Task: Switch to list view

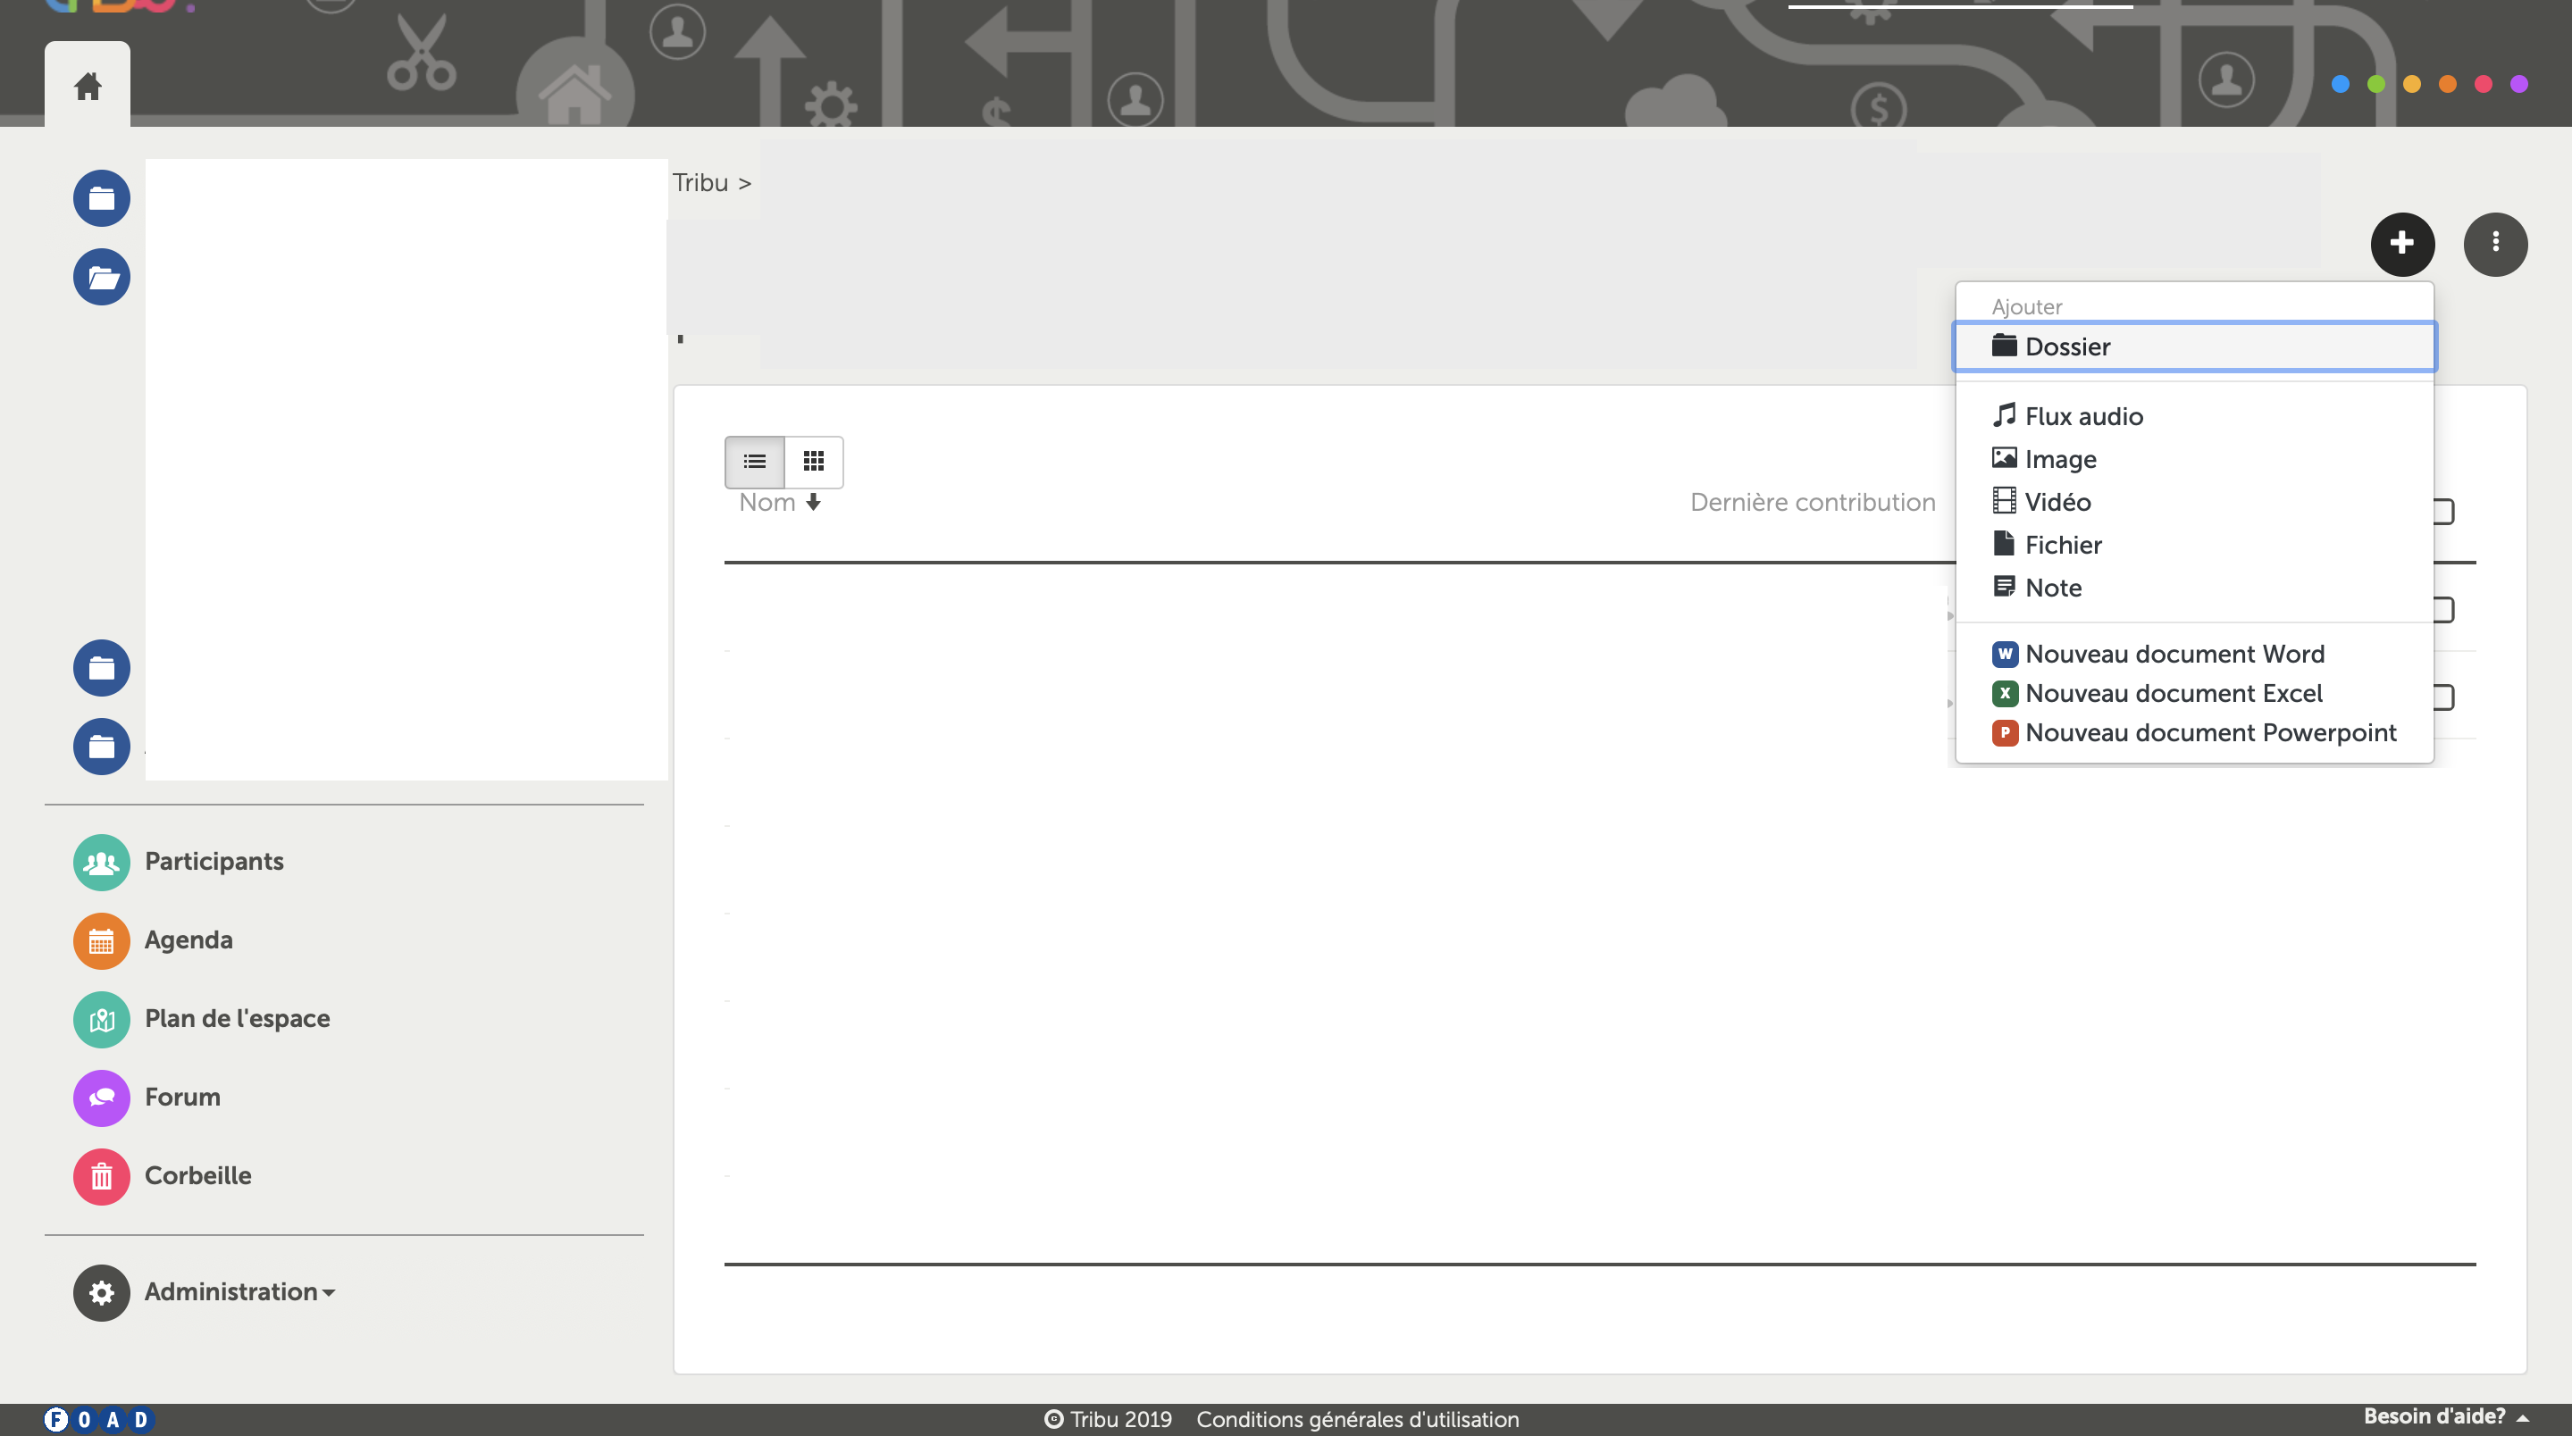Action: point(755,461)
